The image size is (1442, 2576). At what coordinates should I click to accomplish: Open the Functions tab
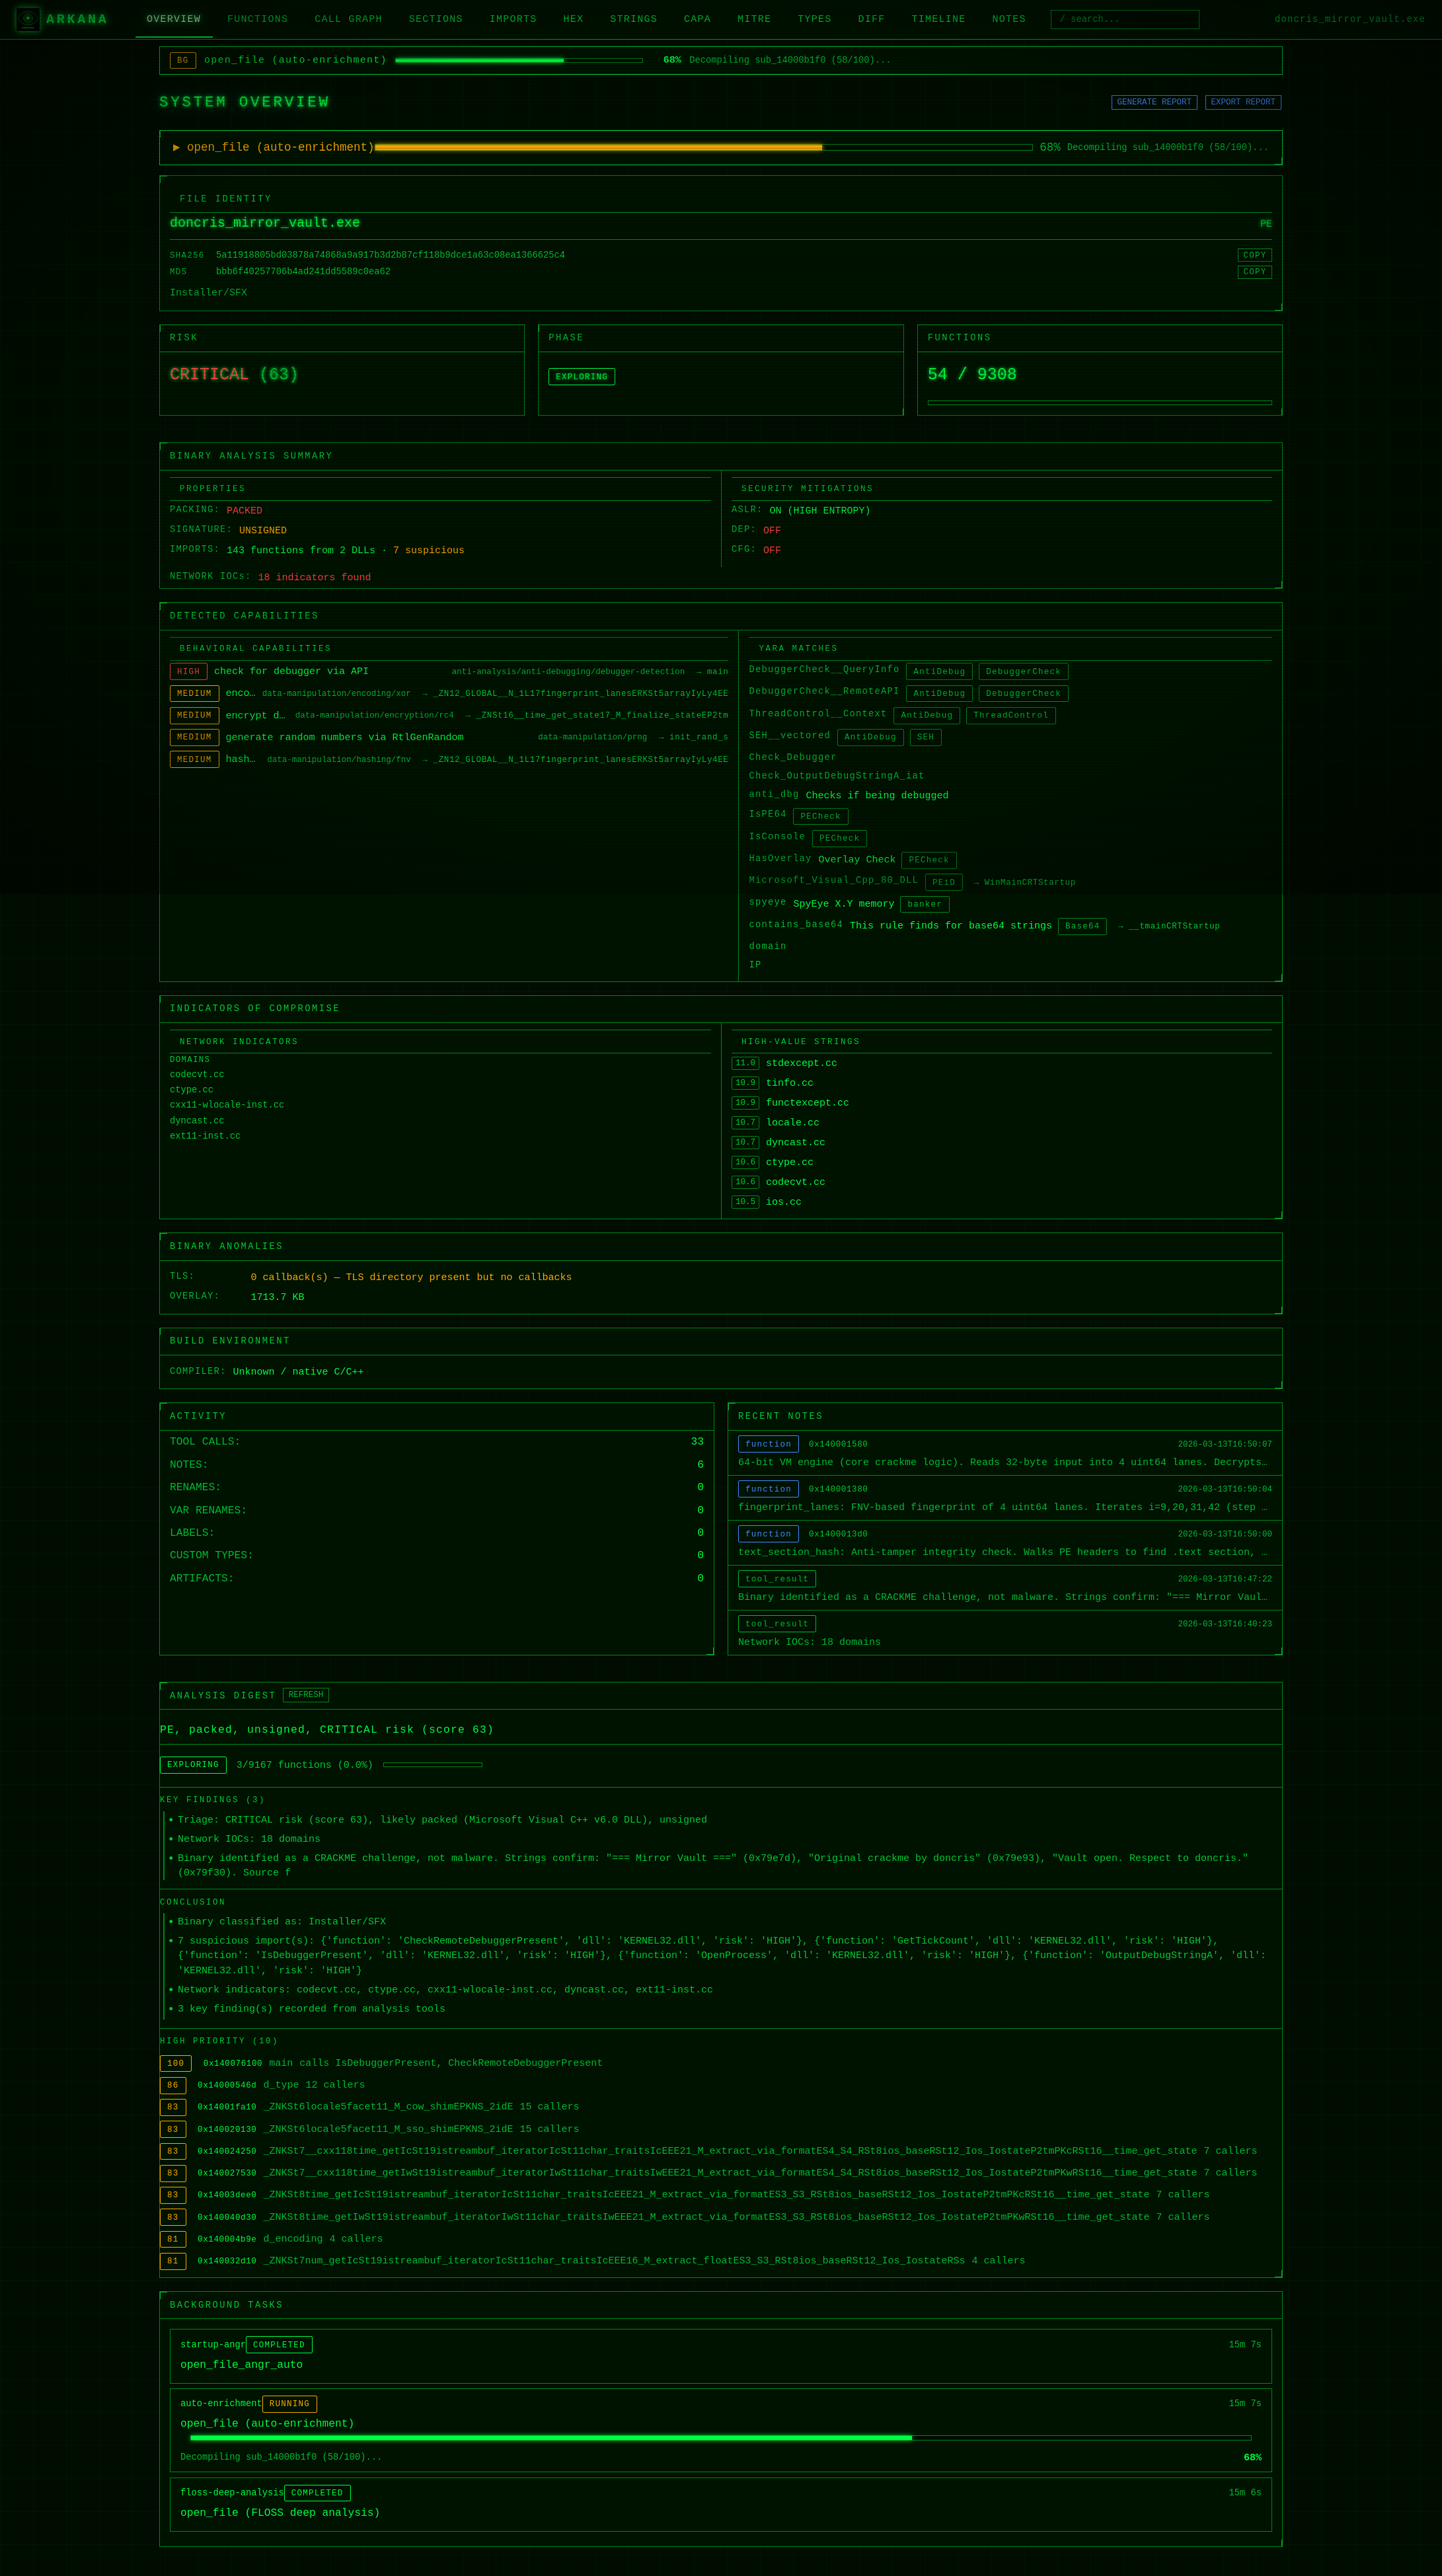(257, 19)
